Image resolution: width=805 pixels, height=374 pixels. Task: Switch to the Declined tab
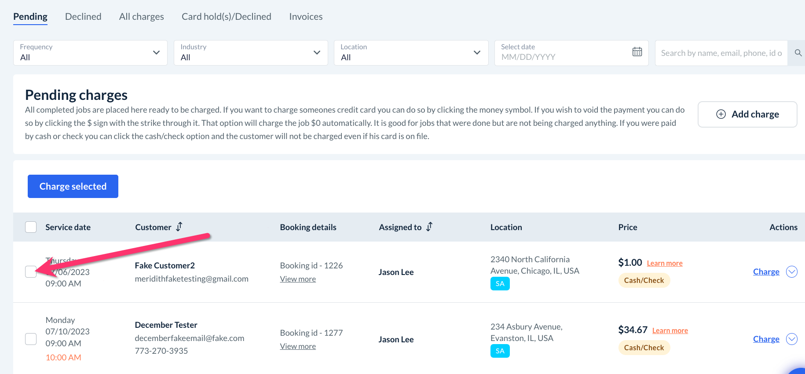83,17
